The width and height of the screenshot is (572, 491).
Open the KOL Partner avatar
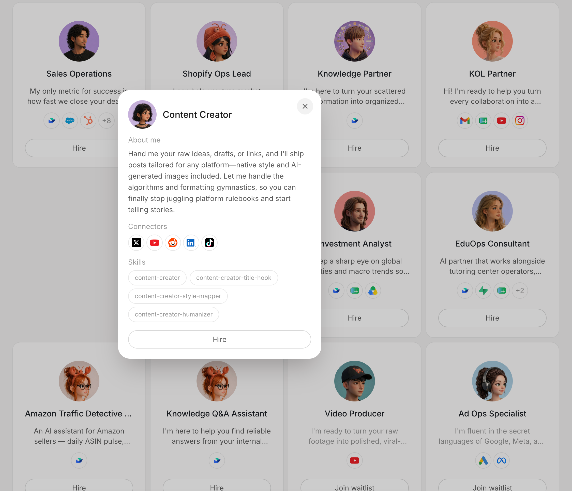[492, 41]
